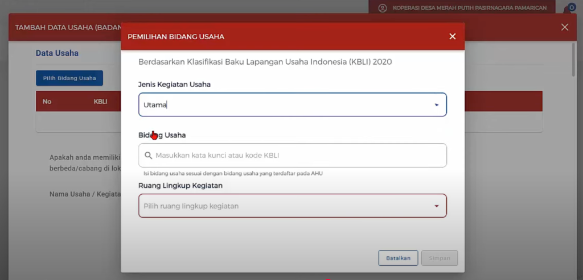Open the Jenis Kegiatan Usaha dropdown
The width and height of the screenshot is (583, 280).
292,105
